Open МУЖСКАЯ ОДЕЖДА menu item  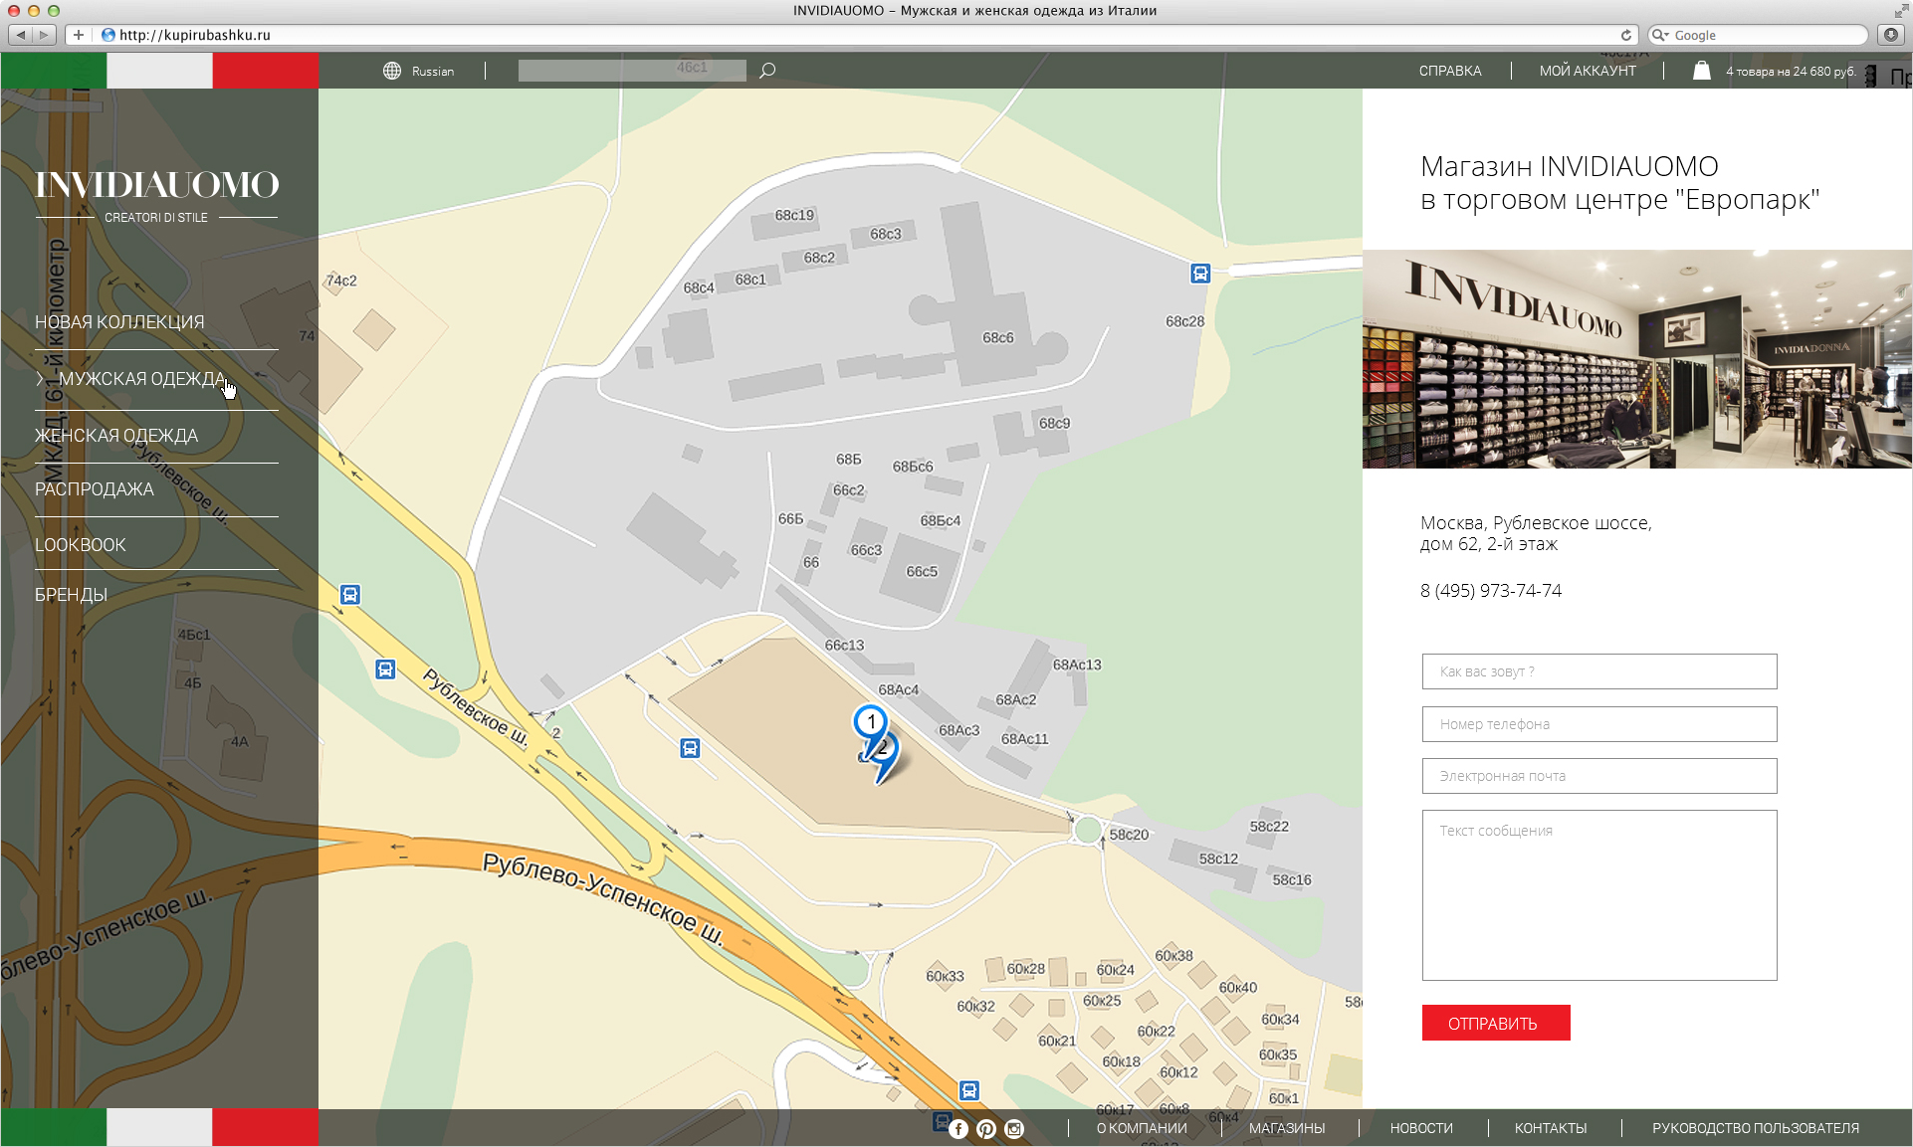pos(142,379)
